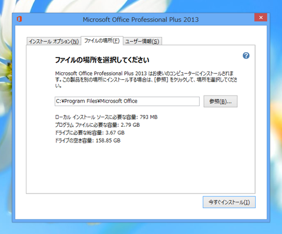The width and height of the screenshot is (282, 234).
Task: Close the Office setup window
Action: point(261,18)
